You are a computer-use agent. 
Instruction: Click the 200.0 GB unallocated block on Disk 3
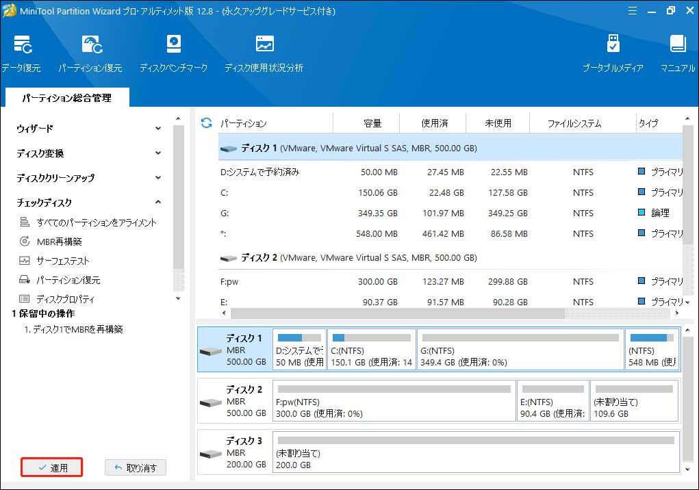tap(476, 452)
